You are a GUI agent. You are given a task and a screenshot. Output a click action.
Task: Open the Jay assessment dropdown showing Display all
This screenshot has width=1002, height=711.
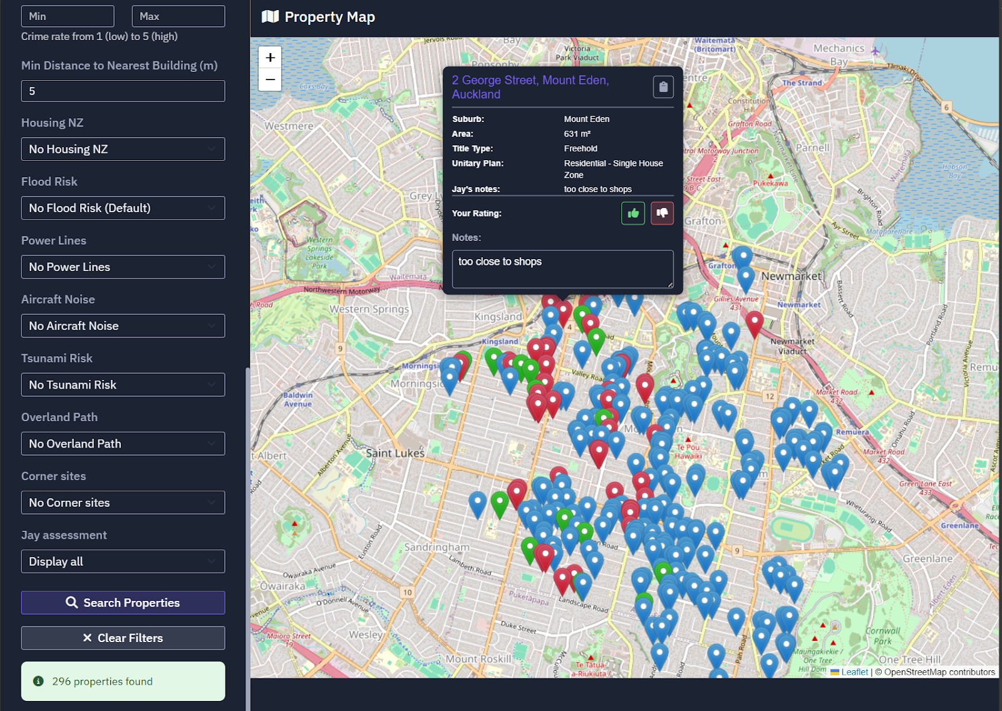[123, 561]
